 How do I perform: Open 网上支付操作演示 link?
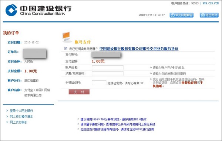point(21,116)
